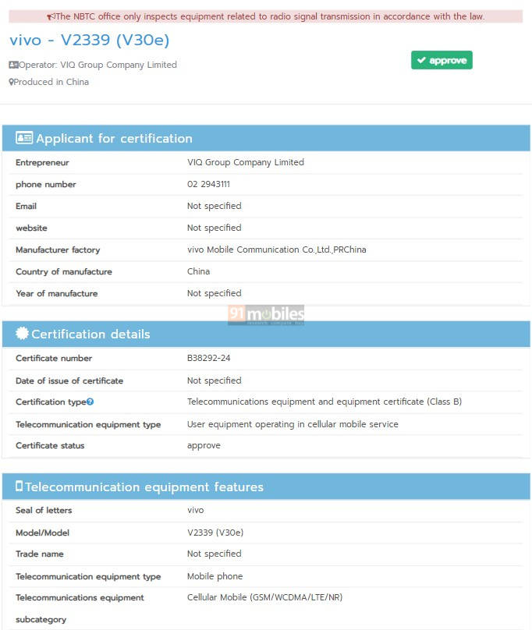Image resolution: width=532 pixels, height=630 pixels.
Task: Click the manufacturer factory value vivo Mobile Communication
Action: pyautogui.click(x=276, y=250)
